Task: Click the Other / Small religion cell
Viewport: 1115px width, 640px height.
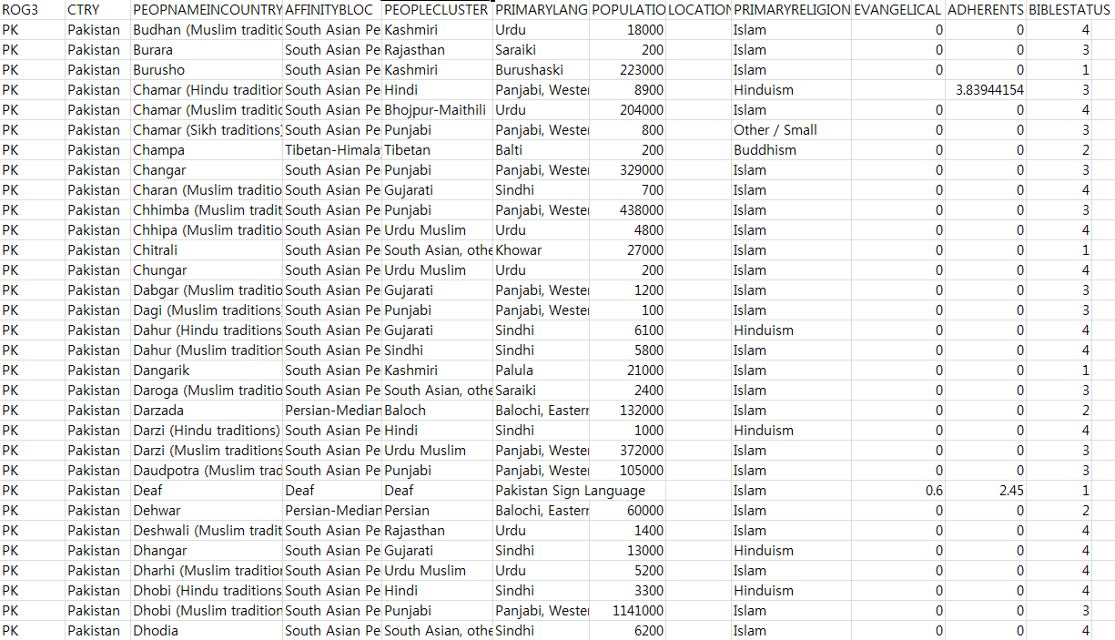Action: (x=792, y=130)
